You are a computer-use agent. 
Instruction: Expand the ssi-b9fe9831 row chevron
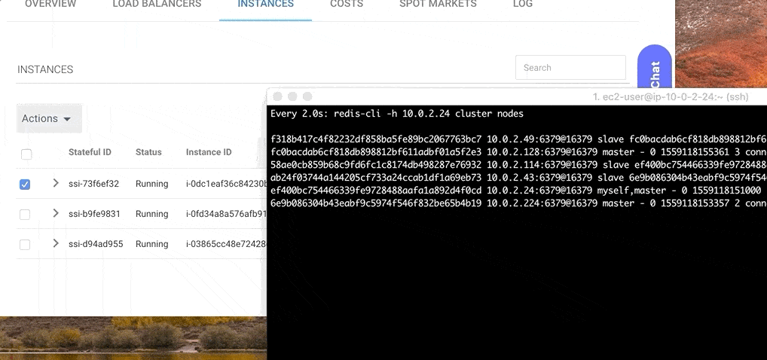coord(55,213)
